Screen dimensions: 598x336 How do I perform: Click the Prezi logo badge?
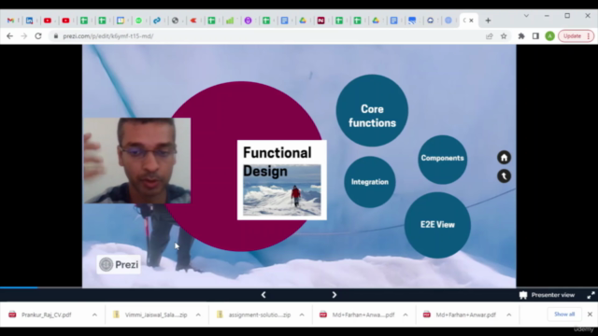click(119, 264)
